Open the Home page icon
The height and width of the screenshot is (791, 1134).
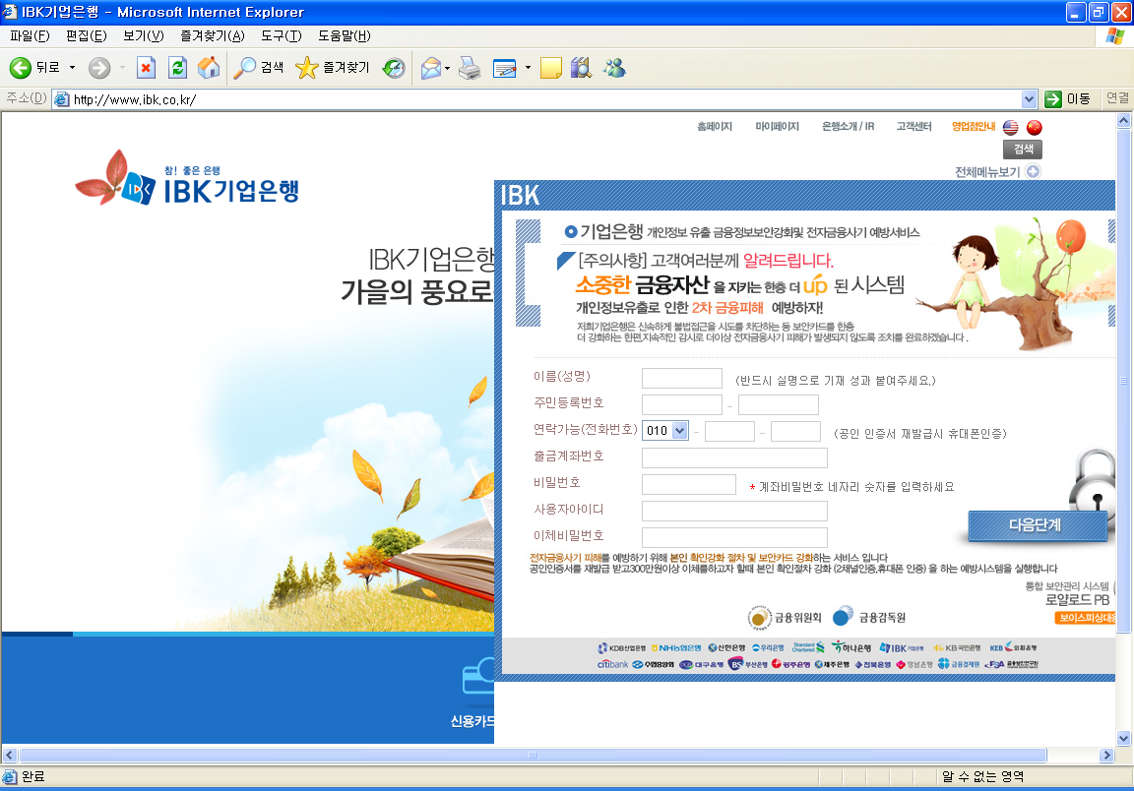coord(209,68)
